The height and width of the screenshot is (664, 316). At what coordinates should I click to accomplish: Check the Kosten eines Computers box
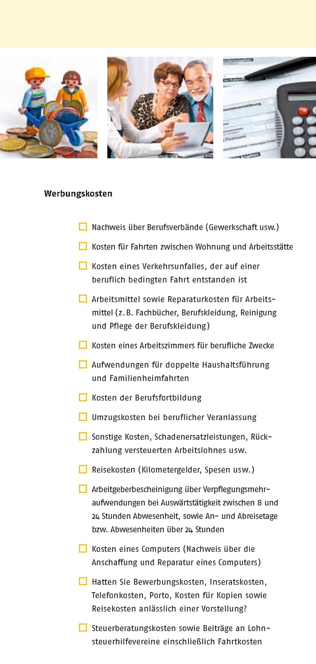click(83, 548)
